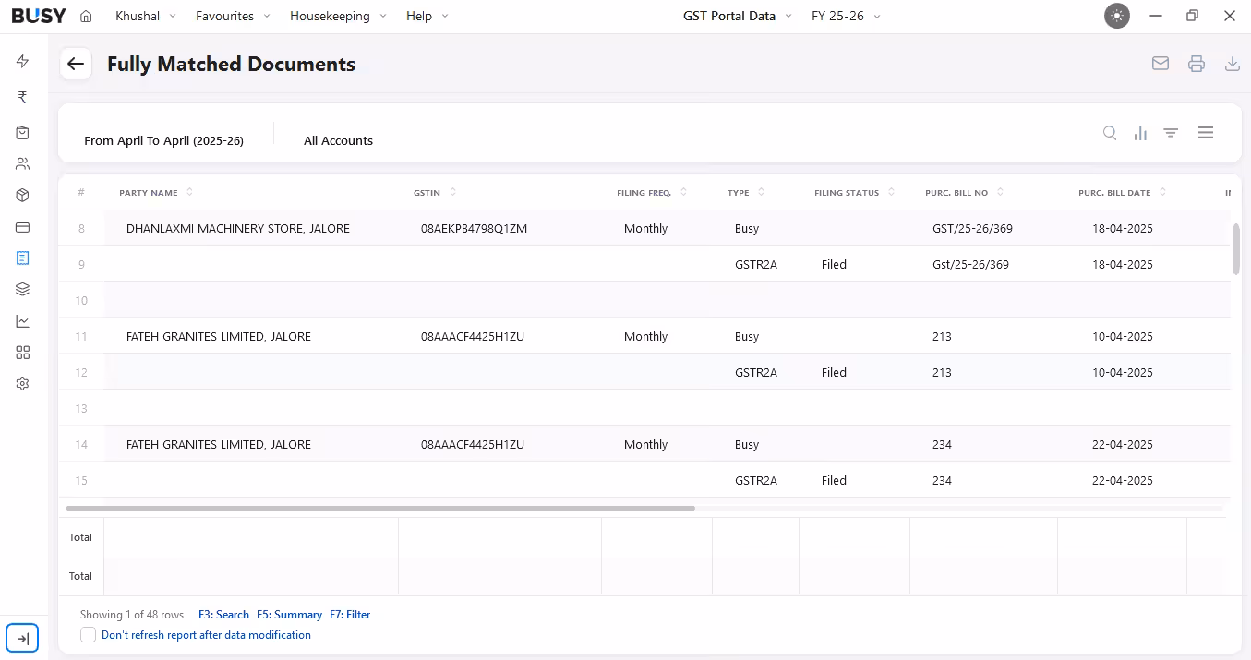The width and height of the screenshot is (1251, 660).
Task: Click row number 10 in the table
Action: pyautogui.click(x=81, y=301)
